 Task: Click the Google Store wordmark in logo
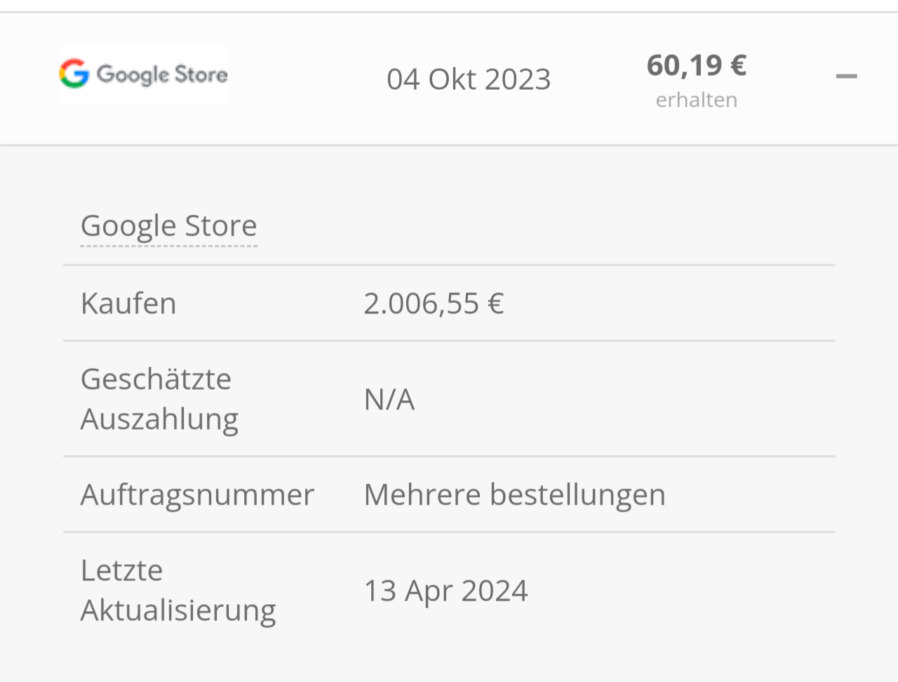162,74
